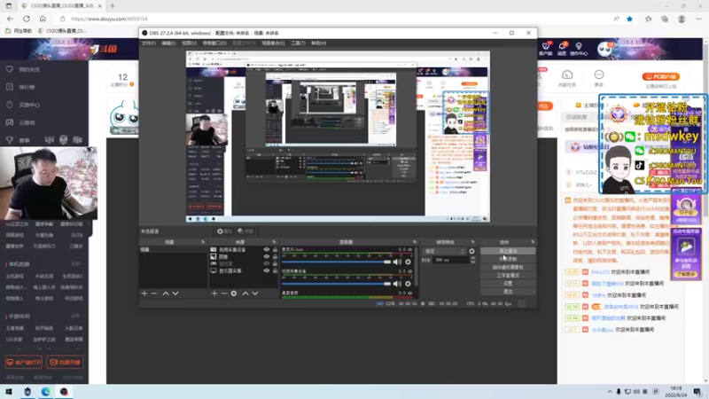
Task: Remove selected source with the sources minus icon
Action: (224, 293)
